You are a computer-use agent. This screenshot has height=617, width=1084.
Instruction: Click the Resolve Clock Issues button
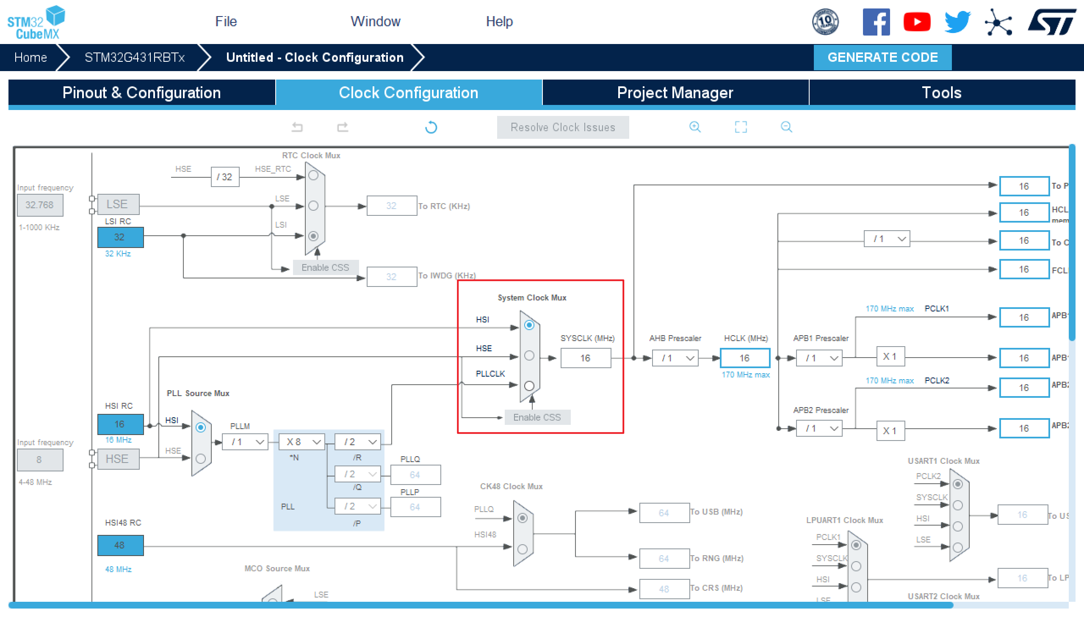563,127
